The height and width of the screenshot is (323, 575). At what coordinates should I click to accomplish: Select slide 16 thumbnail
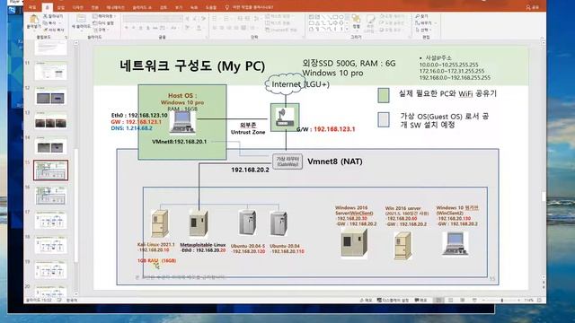51,196
